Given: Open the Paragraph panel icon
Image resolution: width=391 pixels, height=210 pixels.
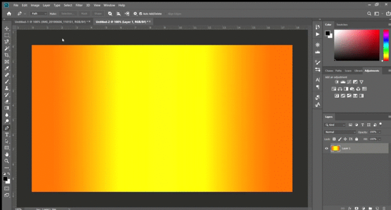Looking at the screenshot, I should pyautogui.click(x=317, y=87).
